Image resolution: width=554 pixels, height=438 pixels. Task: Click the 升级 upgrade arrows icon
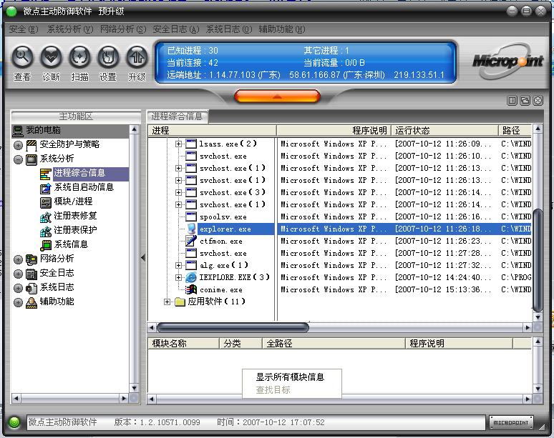[x=137, y=56]
